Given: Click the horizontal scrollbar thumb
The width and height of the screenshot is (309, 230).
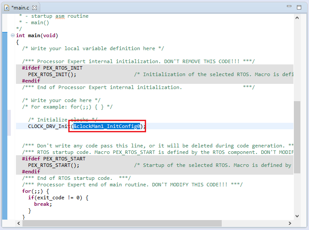Looking at the screenshot, I should (122, 223).
